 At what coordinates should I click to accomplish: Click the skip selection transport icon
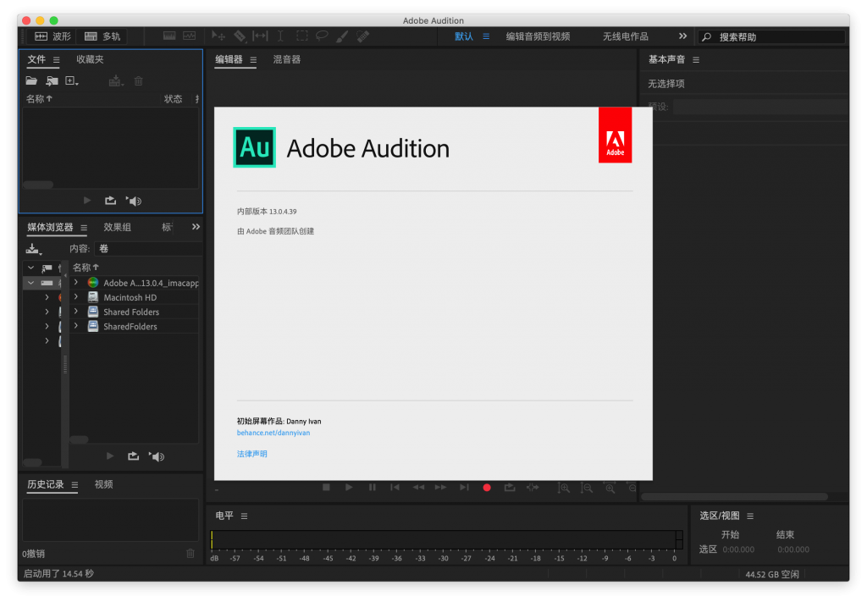(533, 488)
